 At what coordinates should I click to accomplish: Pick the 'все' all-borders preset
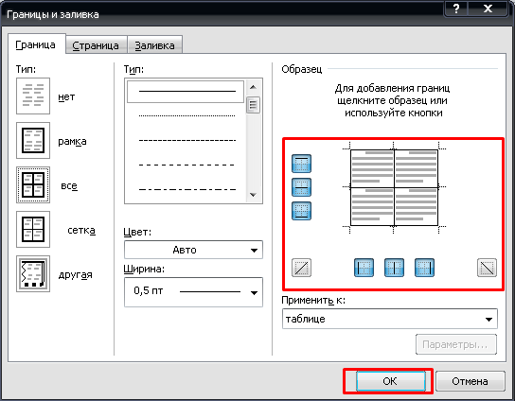click(x=33, y=185)
